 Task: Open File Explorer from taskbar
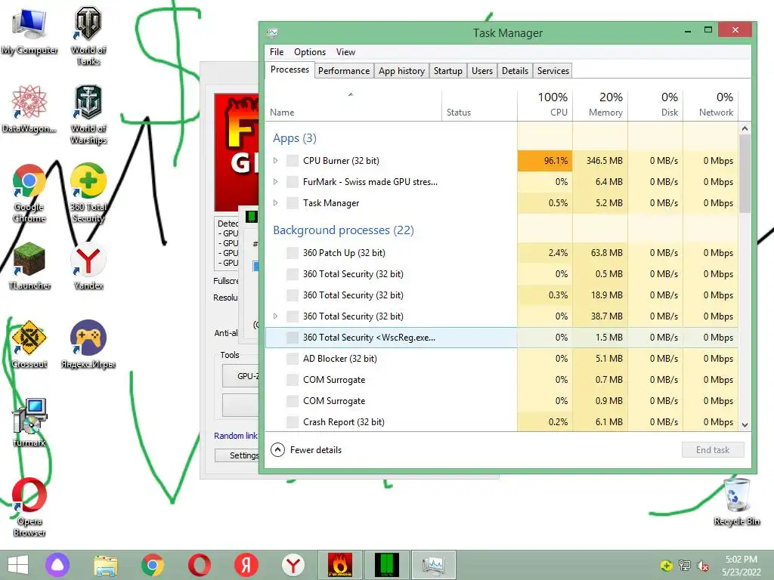(106, 565)
